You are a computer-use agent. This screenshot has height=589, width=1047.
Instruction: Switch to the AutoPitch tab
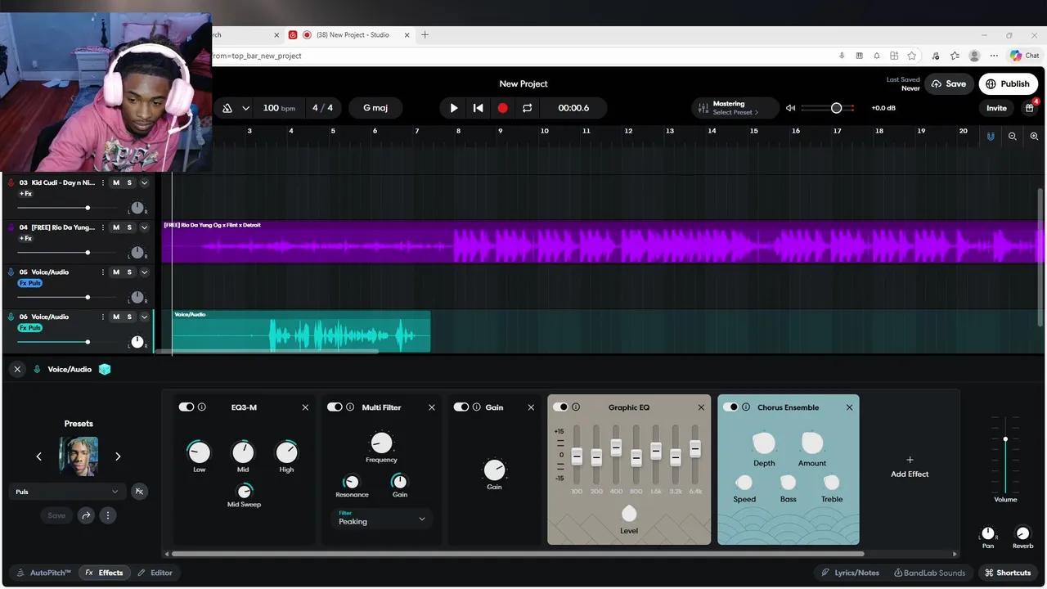pos(43,573)
